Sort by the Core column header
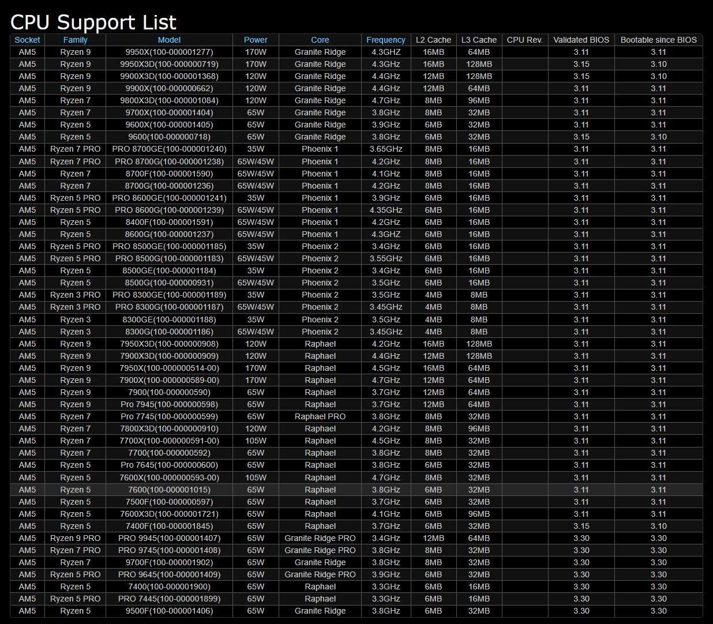 click(x=320, y=40)
